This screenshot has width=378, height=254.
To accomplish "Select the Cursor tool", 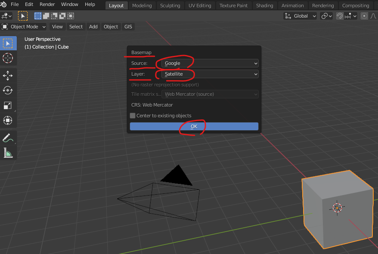I will pos(8,58).
